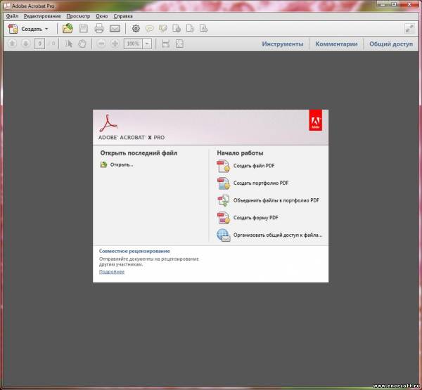Click the Создать форму PDF icon

(x=223, y=218)
